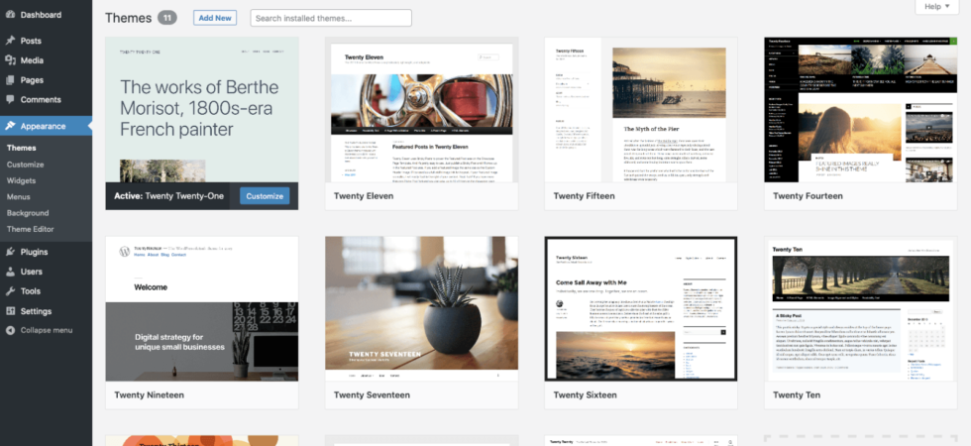Click the themes count badge 11

pos(167,18)
